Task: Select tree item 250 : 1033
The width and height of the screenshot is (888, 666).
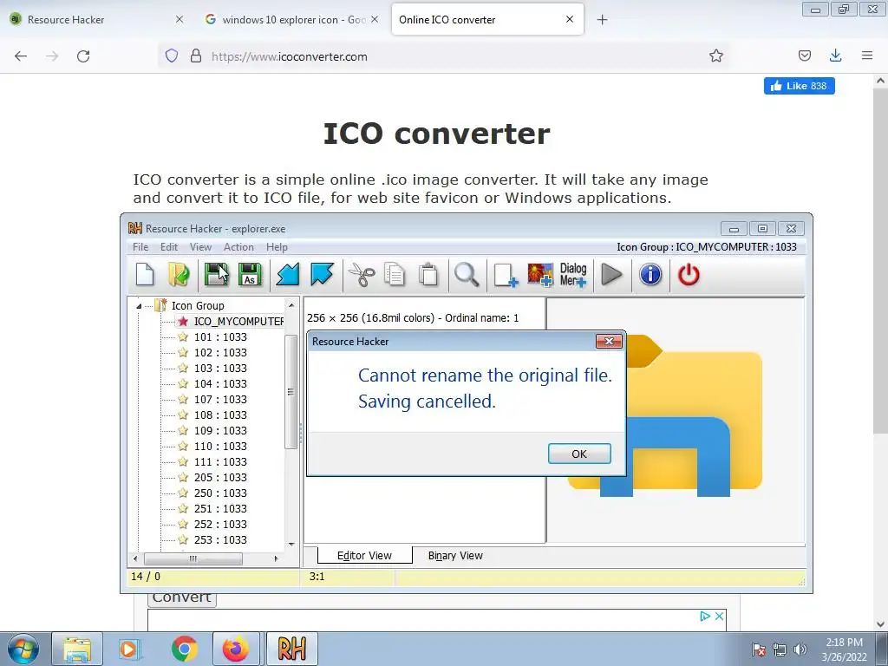Action: (220, 493)
